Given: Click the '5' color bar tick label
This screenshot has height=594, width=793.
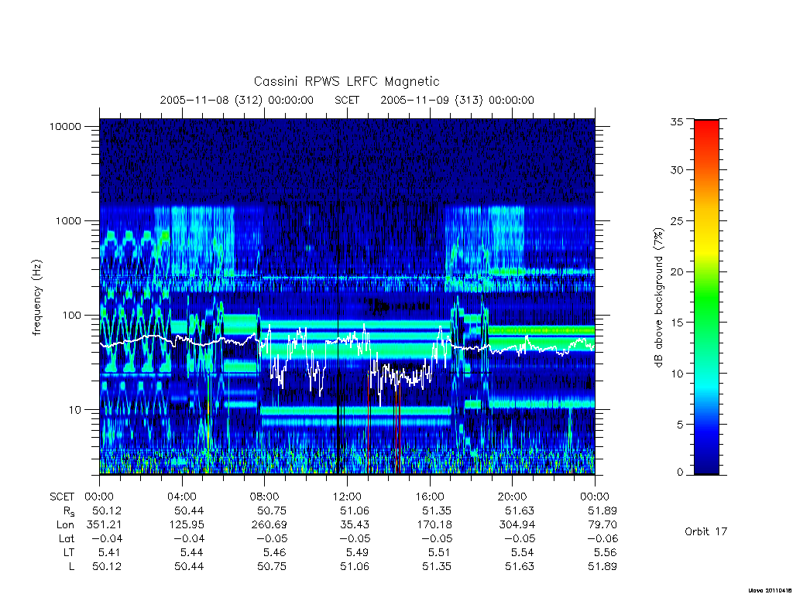Looking at the screenshot, I should (x=679, y=425).
